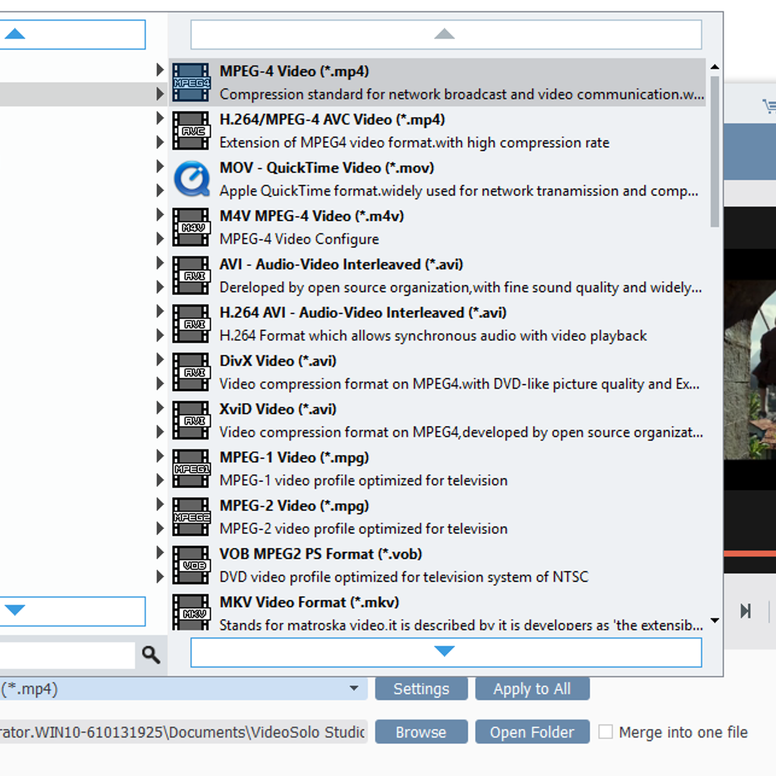Click the Browse button
Screen dimensions: 776x776
[421, 732]
